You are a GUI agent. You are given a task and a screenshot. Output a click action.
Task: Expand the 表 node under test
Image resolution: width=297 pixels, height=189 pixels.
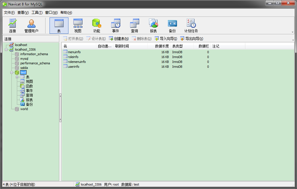pyautogui.click(x=17, y=77)
